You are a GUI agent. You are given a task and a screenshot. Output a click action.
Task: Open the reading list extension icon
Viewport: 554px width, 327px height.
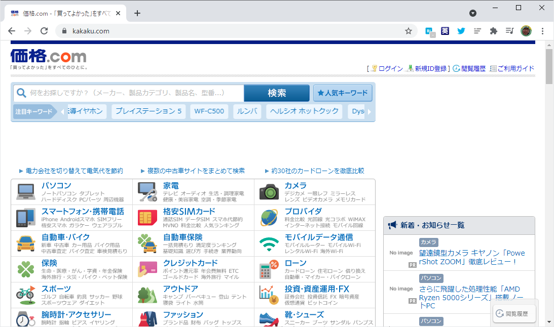[x=477, y=31]
